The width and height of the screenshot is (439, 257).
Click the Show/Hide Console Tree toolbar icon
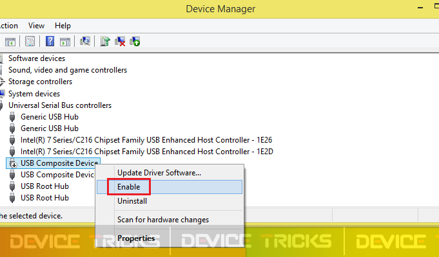(x=10, y=42)
